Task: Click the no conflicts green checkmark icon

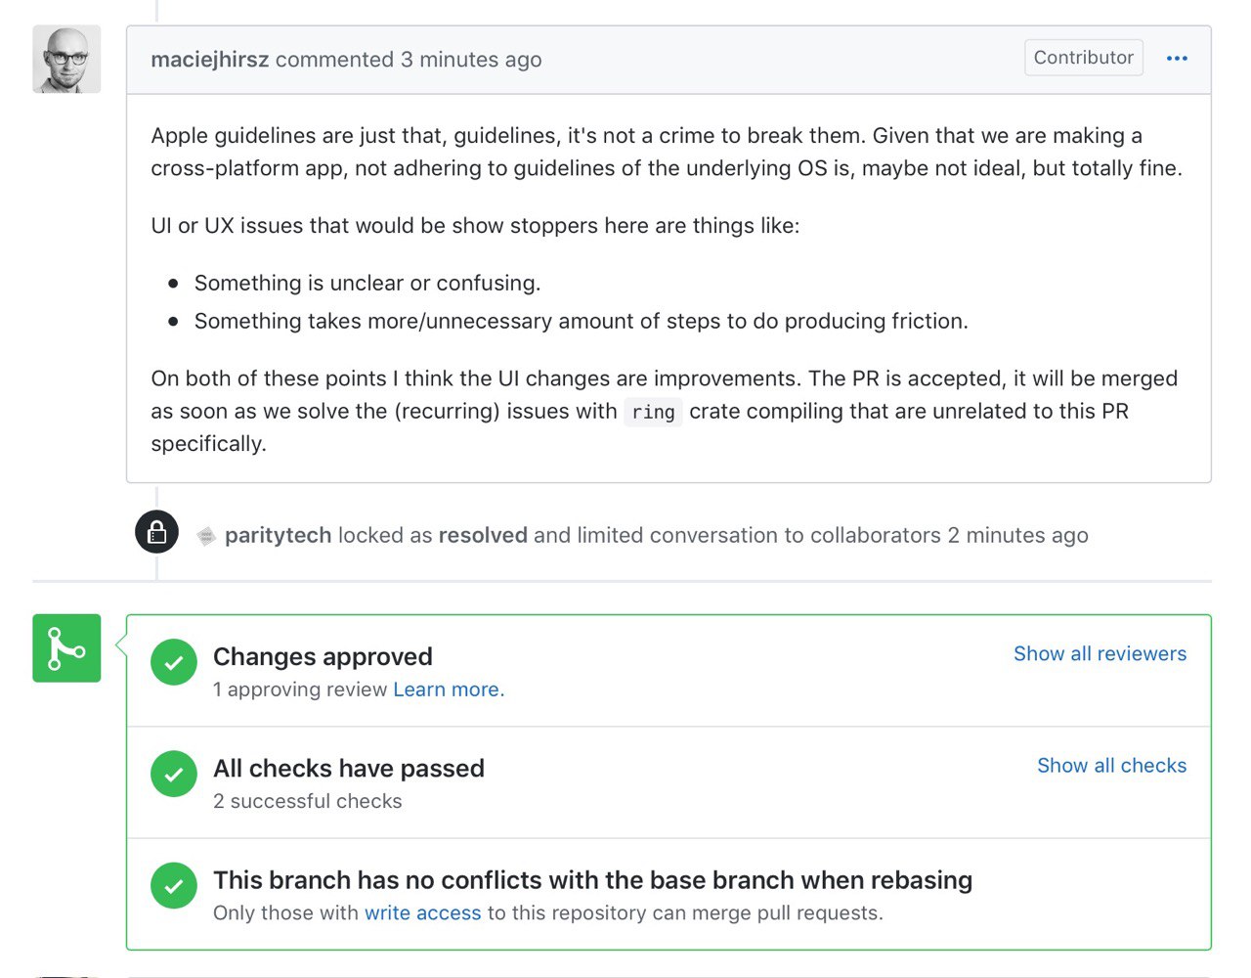Action: (x=174, y=885)
